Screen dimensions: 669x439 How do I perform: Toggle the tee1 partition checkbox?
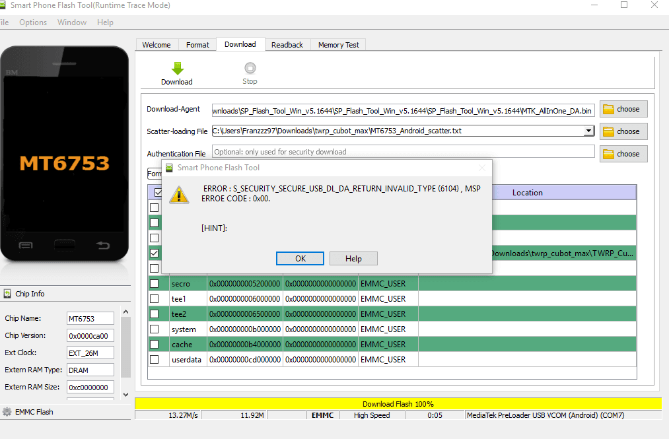pyautogui.click(x=155, y=298)
